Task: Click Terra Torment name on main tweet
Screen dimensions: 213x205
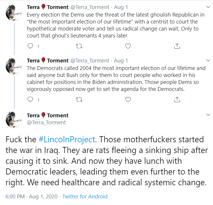Action: coord(48,116)
